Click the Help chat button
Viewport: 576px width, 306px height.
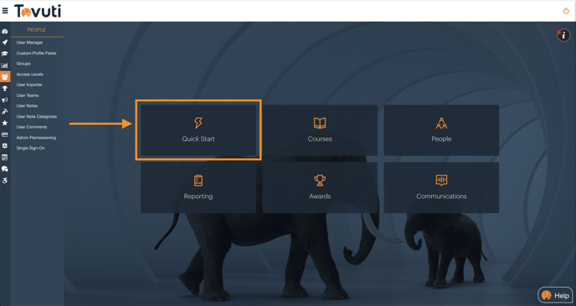point(555,295)
